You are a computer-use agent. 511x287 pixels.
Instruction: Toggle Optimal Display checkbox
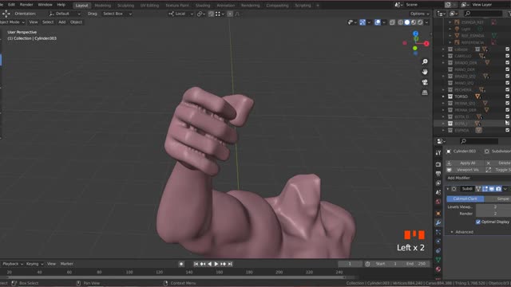coord(477,222)
